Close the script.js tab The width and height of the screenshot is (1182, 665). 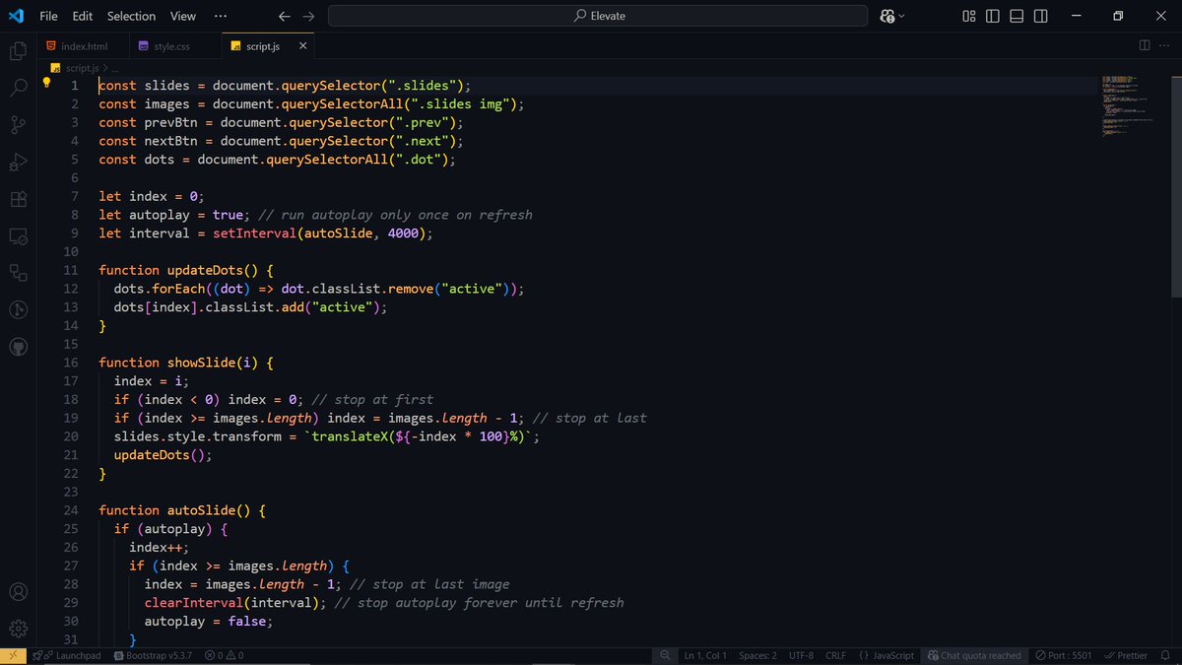coord(302,45)
